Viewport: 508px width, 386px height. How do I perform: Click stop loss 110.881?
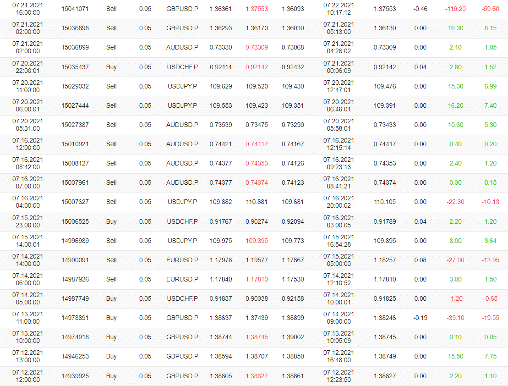pyautogui.click(x=257, y=202)
